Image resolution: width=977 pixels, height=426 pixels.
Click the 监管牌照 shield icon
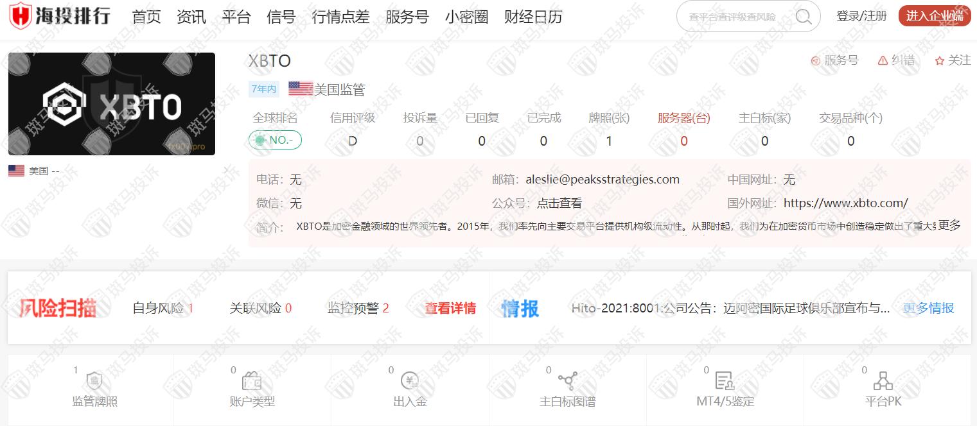94,381
